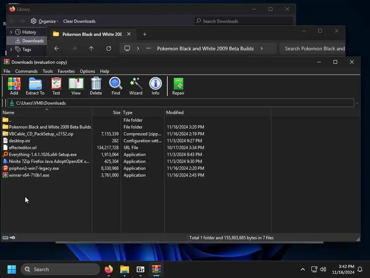Select desktop.ini file
This screenshot has width=370, height=278.
pyautogui.click(x=16, y=141)
